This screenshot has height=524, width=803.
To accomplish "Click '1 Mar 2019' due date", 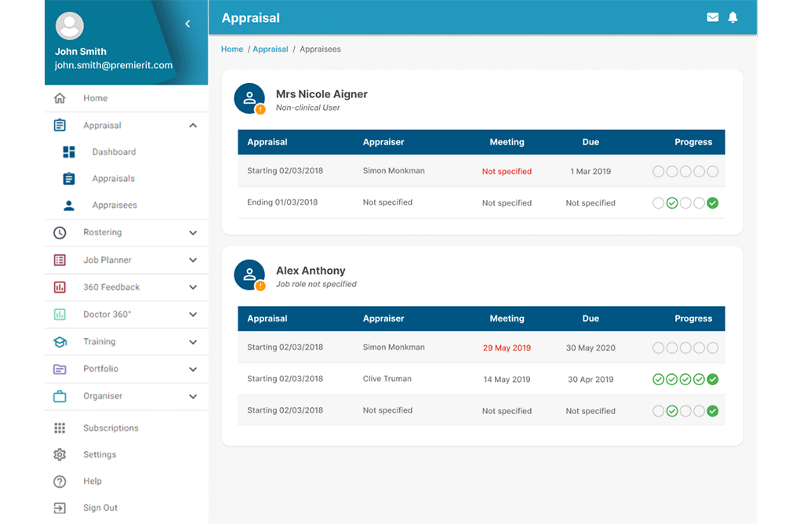I will tap(590, 172).
